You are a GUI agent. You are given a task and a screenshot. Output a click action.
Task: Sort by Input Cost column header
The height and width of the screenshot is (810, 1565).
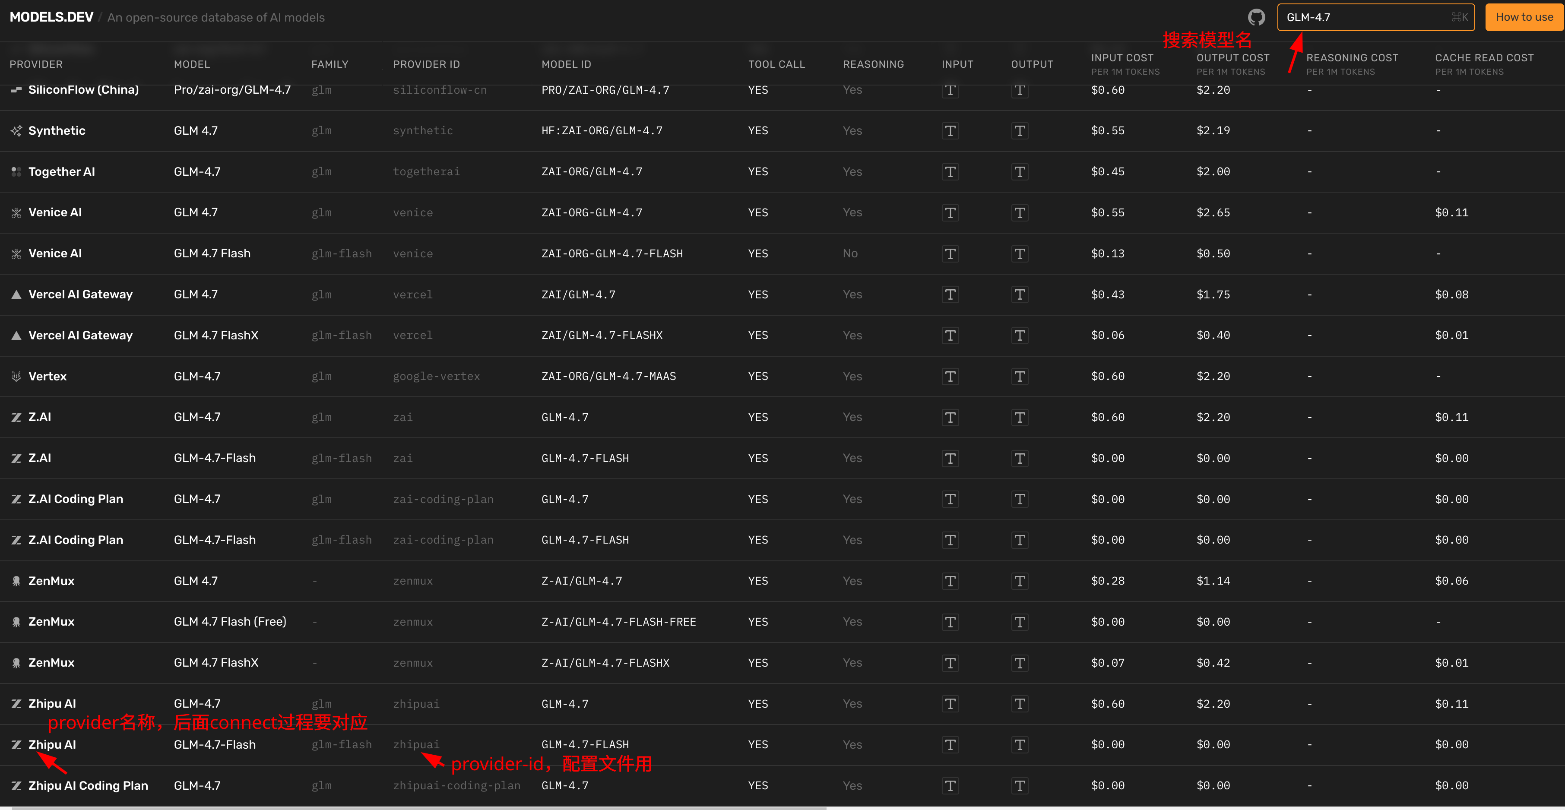[x=1121, y=58]
